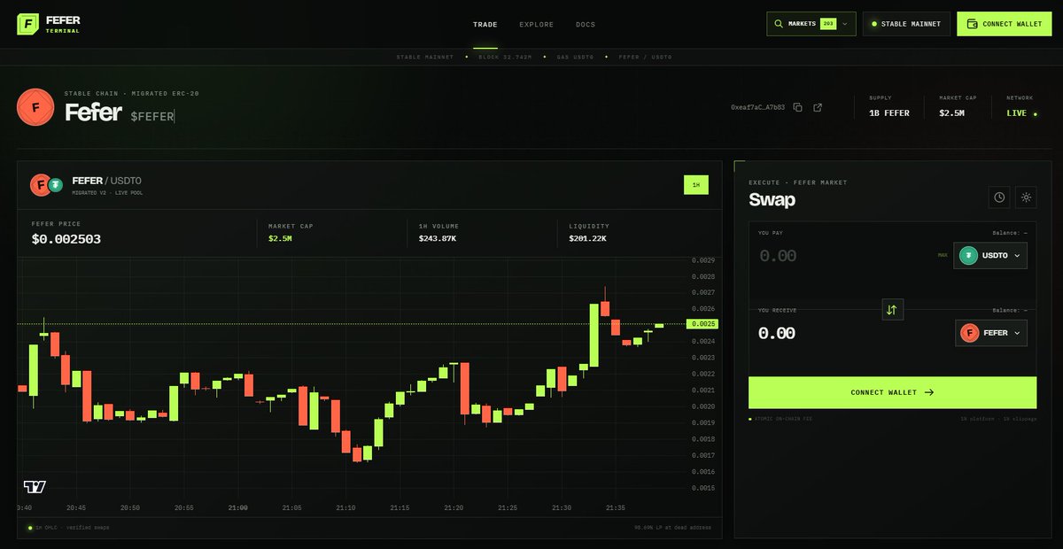The height and width of the screenshot is (549, 1063).
Task: Click the Migrated V2 Live Pool label
Action: pos(105,192)
